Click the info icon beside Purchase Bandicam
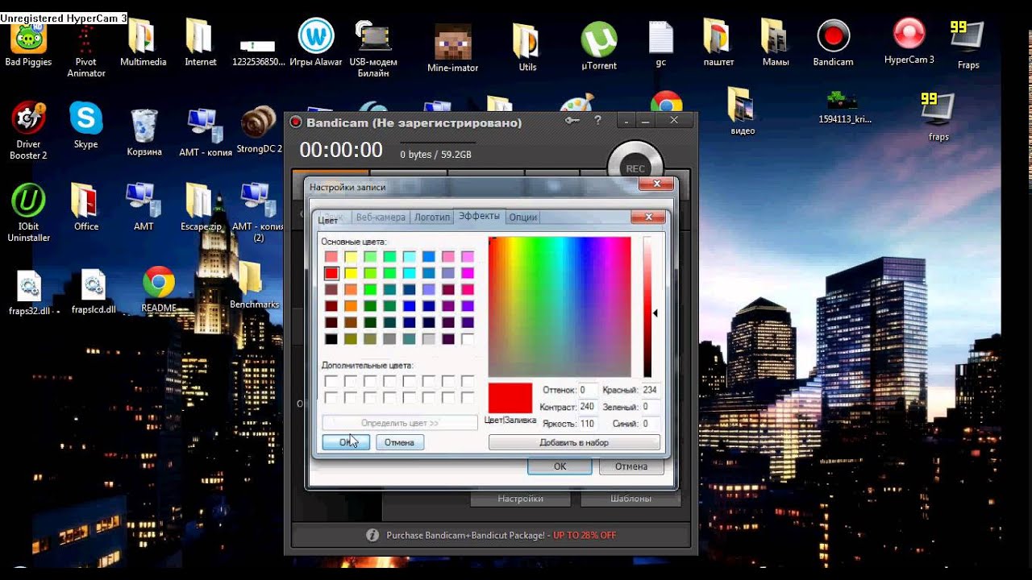Image resolution: width=1032 pixels, height=580 pixels. [x=372, y=535]
